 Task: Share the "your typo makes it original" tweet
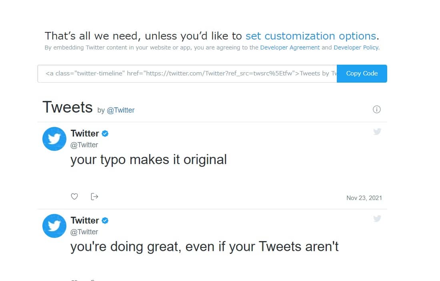click(94, 196)
